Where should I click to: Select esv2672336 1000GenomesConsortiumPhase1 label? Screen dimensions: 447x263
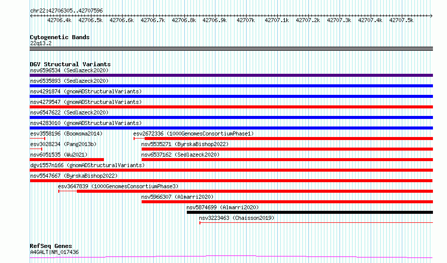point(193,134)
